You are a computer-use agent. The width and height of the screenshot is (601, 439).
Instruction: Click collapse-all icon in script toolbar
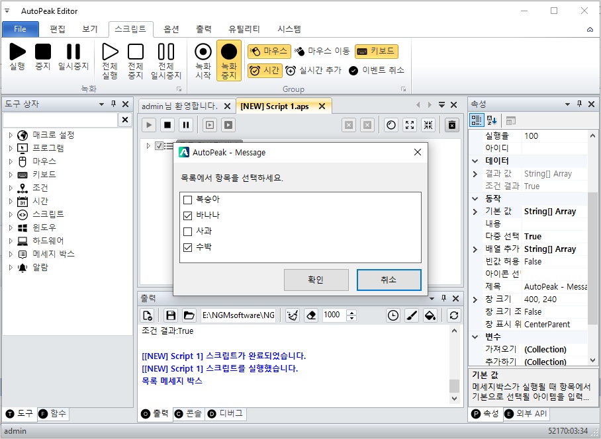[428, 125]
